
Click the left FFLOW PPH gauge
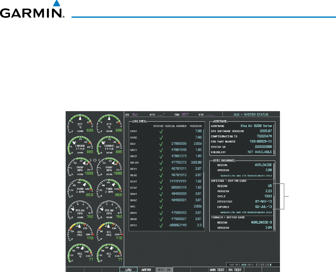(x=80, y=210)
